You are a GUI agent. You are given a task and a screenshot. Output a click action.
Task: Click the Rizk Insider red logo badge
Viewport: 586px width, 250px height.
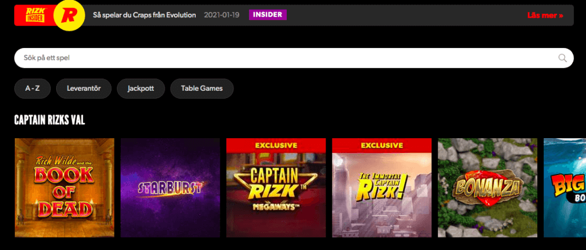coord(35,15)
